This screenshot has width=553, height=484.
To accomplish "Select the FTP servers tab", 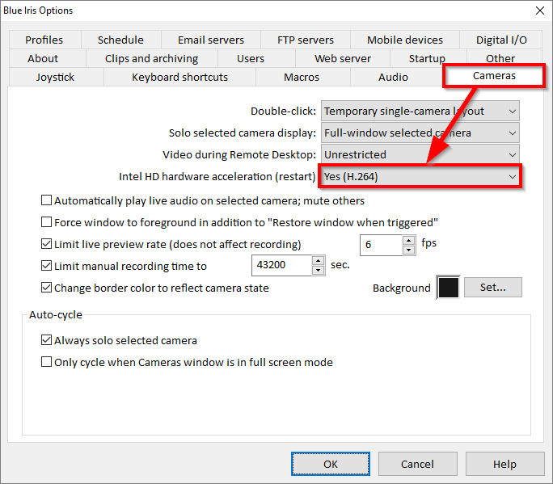I will click(x=306, y=40).
